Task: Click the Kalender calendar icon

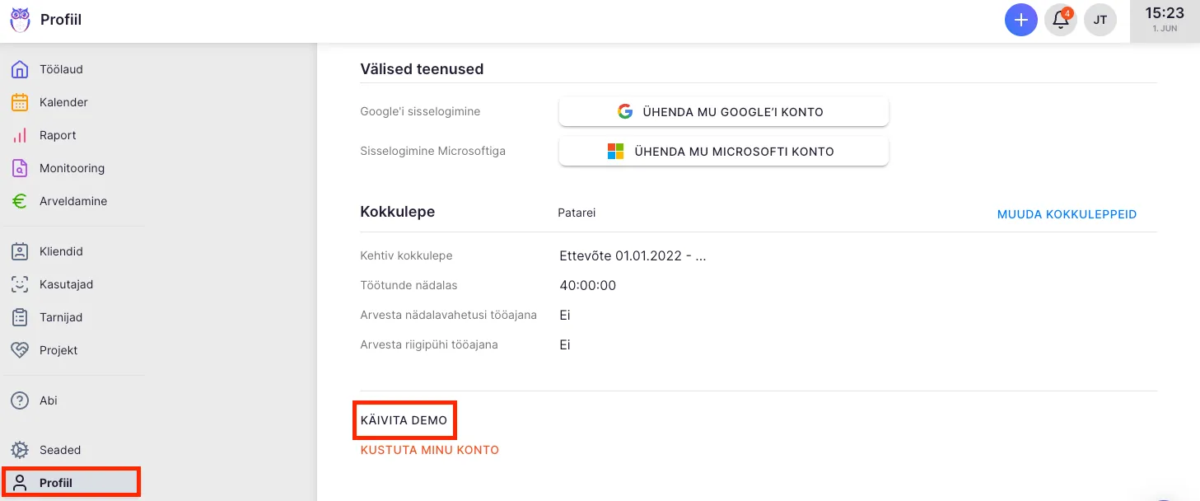Action: [x=20, y=102]
